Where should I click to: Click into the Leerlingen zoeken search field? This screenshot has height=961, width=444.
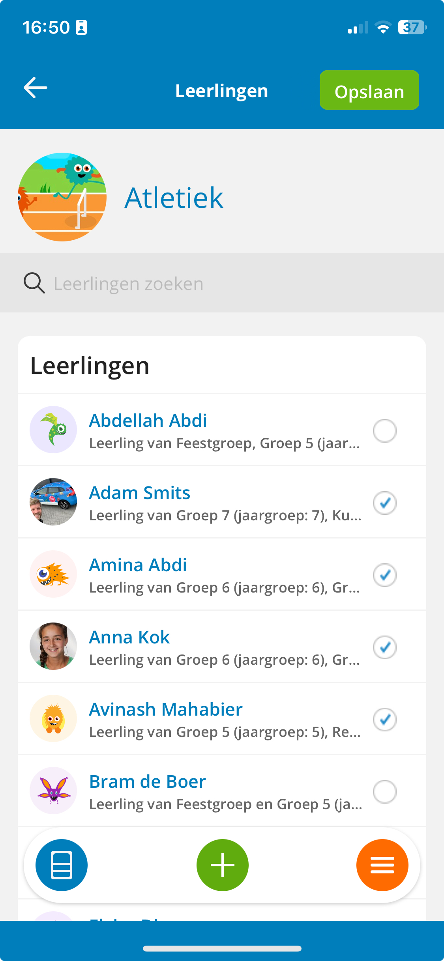pos(222,283)
